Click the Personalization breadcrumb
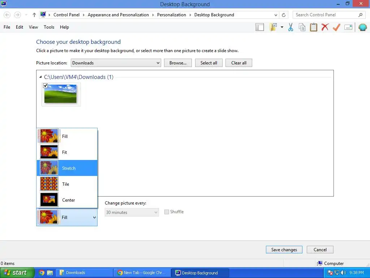The image size is (370, 278). pyautogui.click(x=172, y=15)
